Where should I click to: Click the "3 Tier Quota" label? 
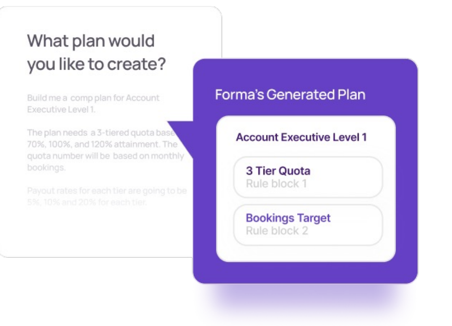(x=278, y=171)
